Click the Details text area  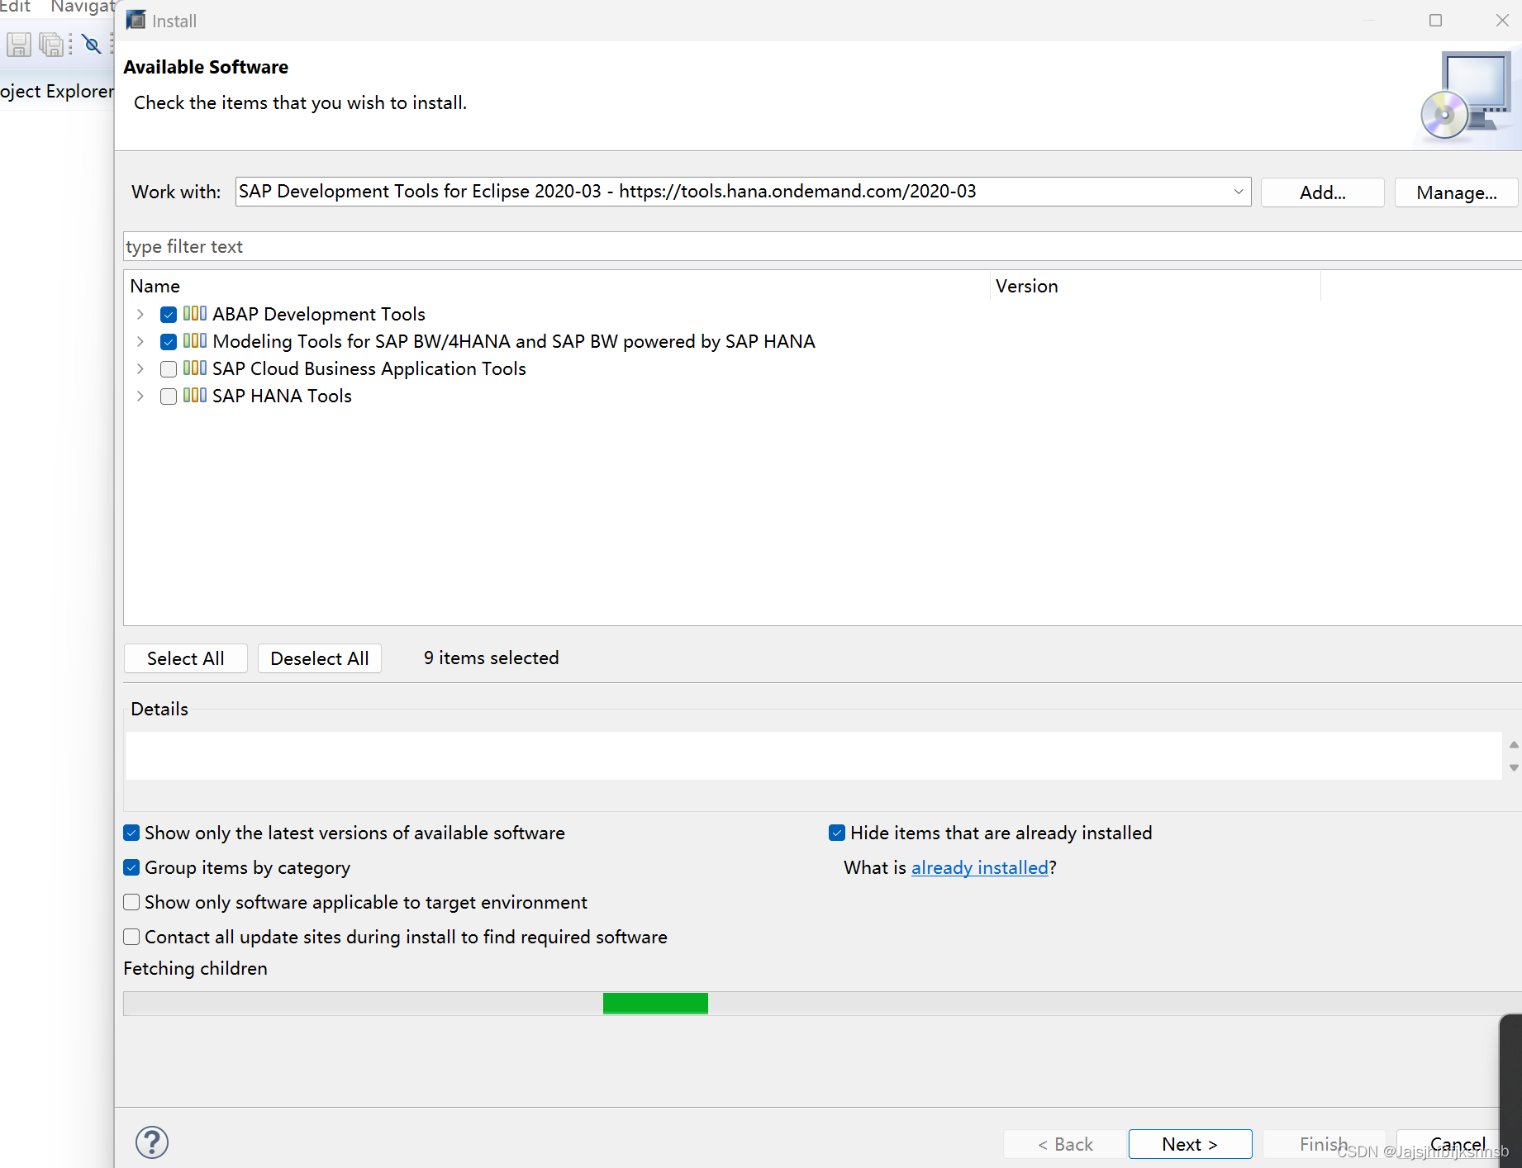click(813, 755)
